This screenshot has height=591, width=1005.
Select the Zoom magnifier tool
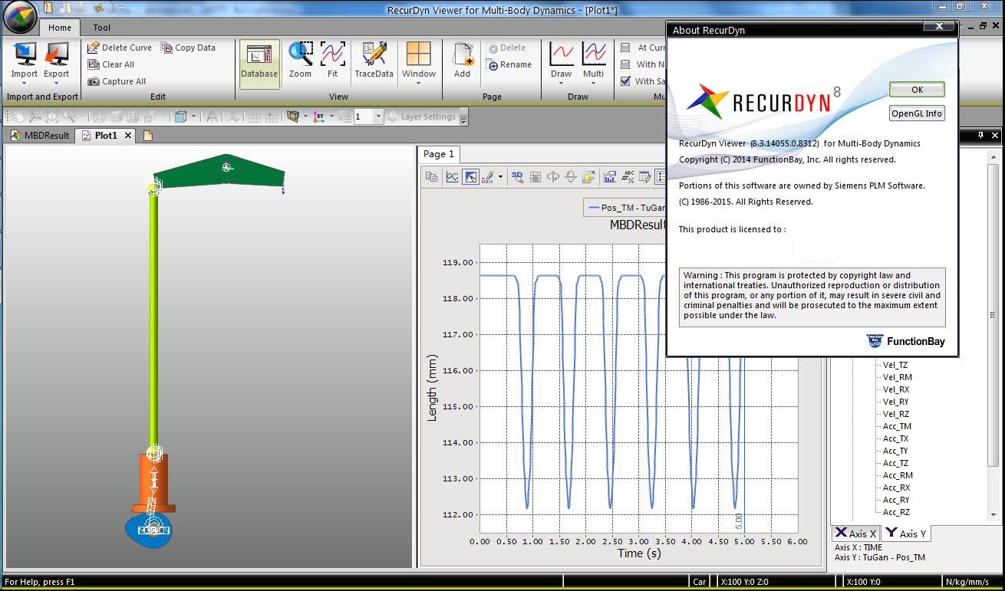[x=300, y=60]
